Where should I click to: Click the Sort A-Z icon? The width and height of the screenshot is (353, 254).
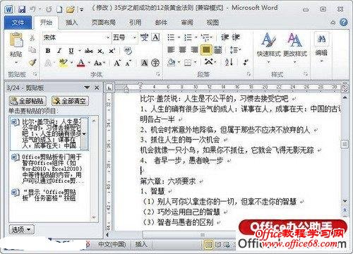[x=229, y=63]
